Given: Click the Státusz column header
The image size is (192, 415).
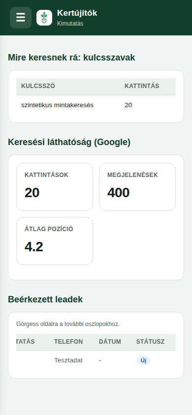Looking at the screenshot, I should tap(151, 342).
